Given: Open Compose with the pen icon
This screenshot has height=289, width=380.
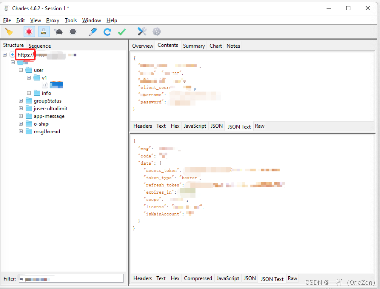Looking at the screenshot, I should click(93, 32).
